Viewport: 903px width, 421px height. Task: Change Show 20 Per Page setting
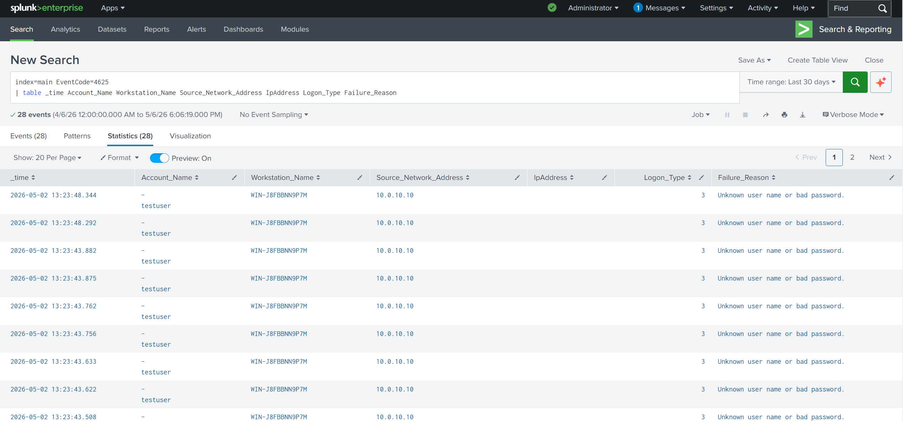(47, 158)
